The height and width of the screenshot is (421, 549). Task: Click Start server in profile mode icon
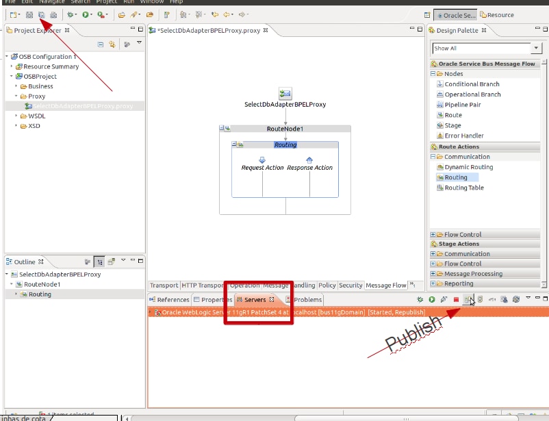444,299
